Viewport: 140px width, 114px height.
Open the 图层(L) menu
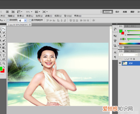30,16
